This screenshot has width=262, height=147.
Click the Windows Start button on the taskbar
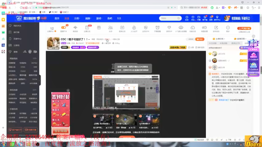click(x=3, y=144)
